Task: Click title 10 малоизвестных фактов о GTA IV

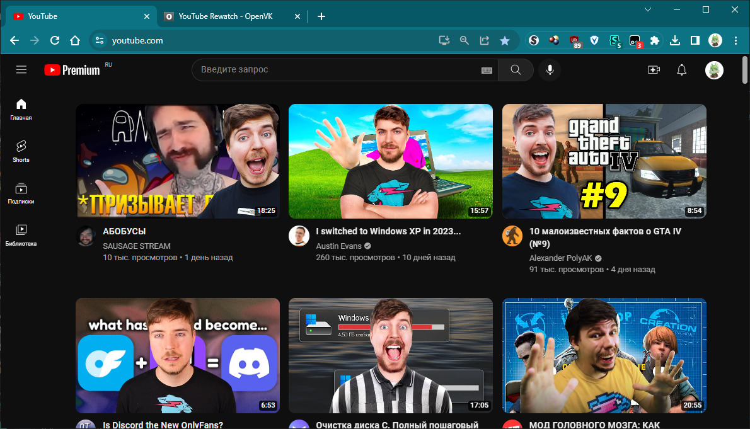Action: [605, 237]
